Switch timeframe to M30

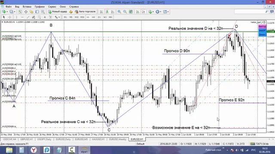click(82, 17)
